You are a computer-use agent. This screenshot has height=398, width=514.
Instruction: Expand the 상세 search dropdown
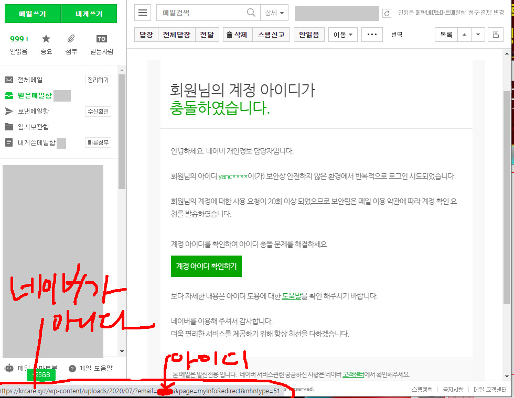tap(274, 13)
